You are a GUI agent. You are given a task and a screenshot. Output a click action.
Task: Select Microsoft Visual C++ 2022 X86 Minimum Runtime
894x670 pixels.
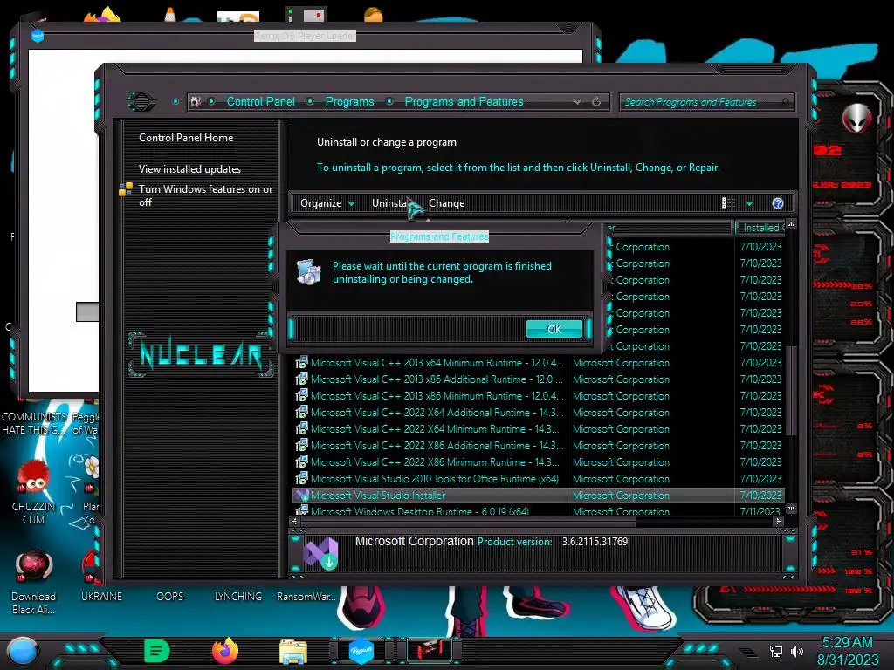435,461
